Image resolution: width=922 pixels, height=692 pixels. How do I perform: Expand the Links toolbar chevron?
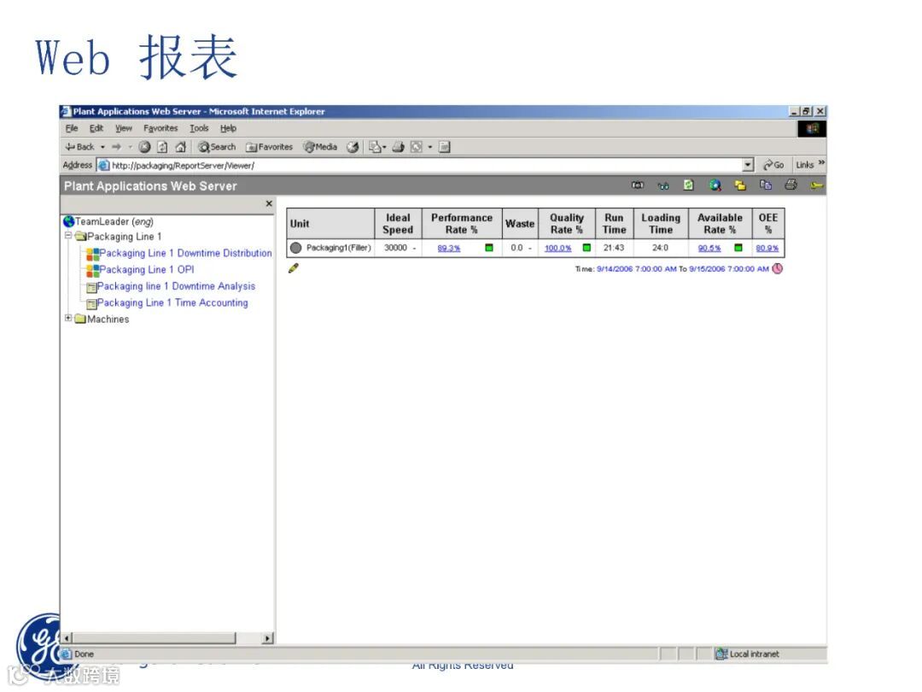pyautogui.click(x=821, y=163)
